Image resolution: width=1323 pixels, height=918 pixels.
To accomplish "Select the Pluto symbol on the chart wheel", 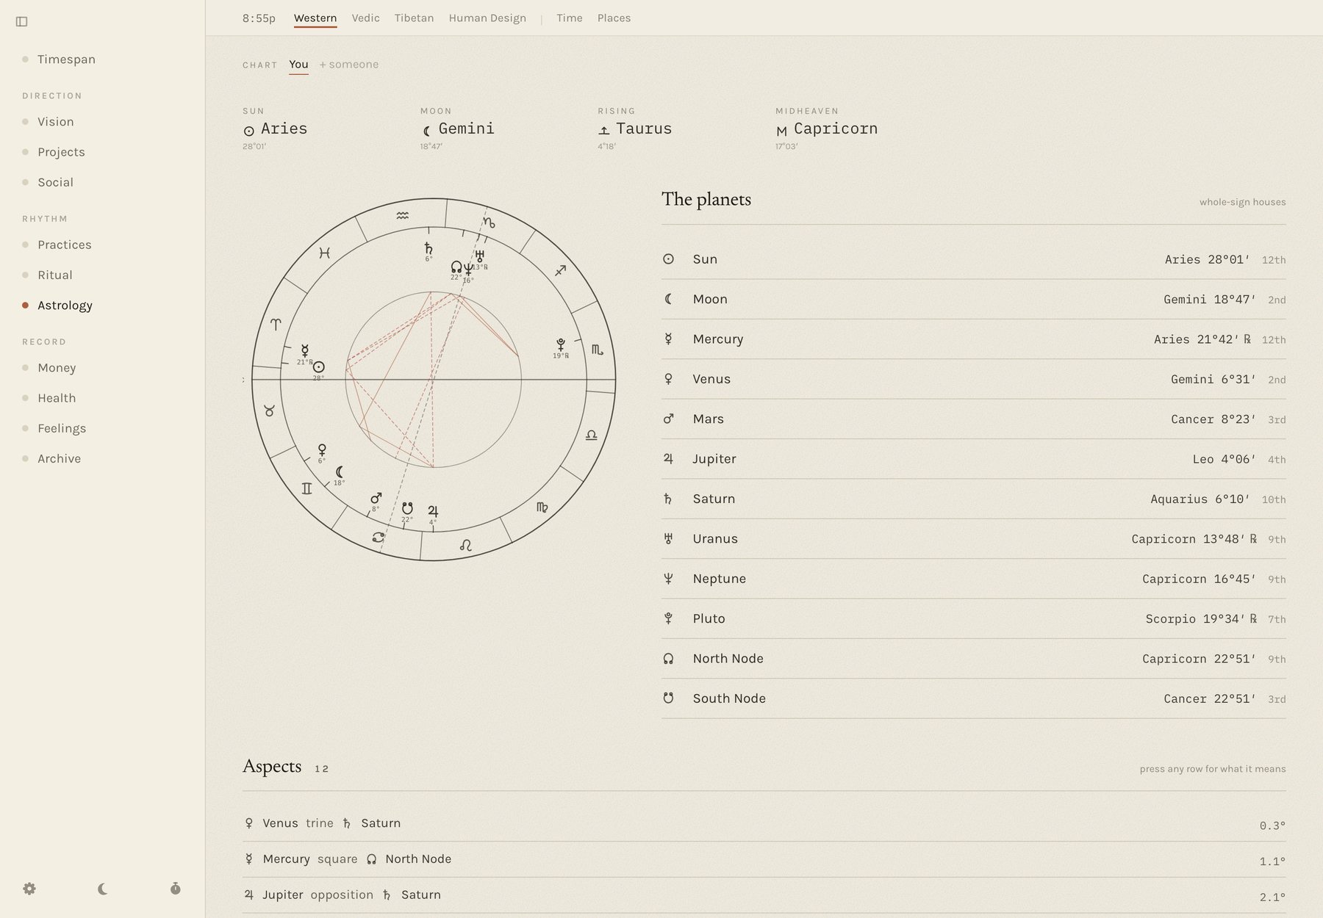I will (x=561, y=344).
